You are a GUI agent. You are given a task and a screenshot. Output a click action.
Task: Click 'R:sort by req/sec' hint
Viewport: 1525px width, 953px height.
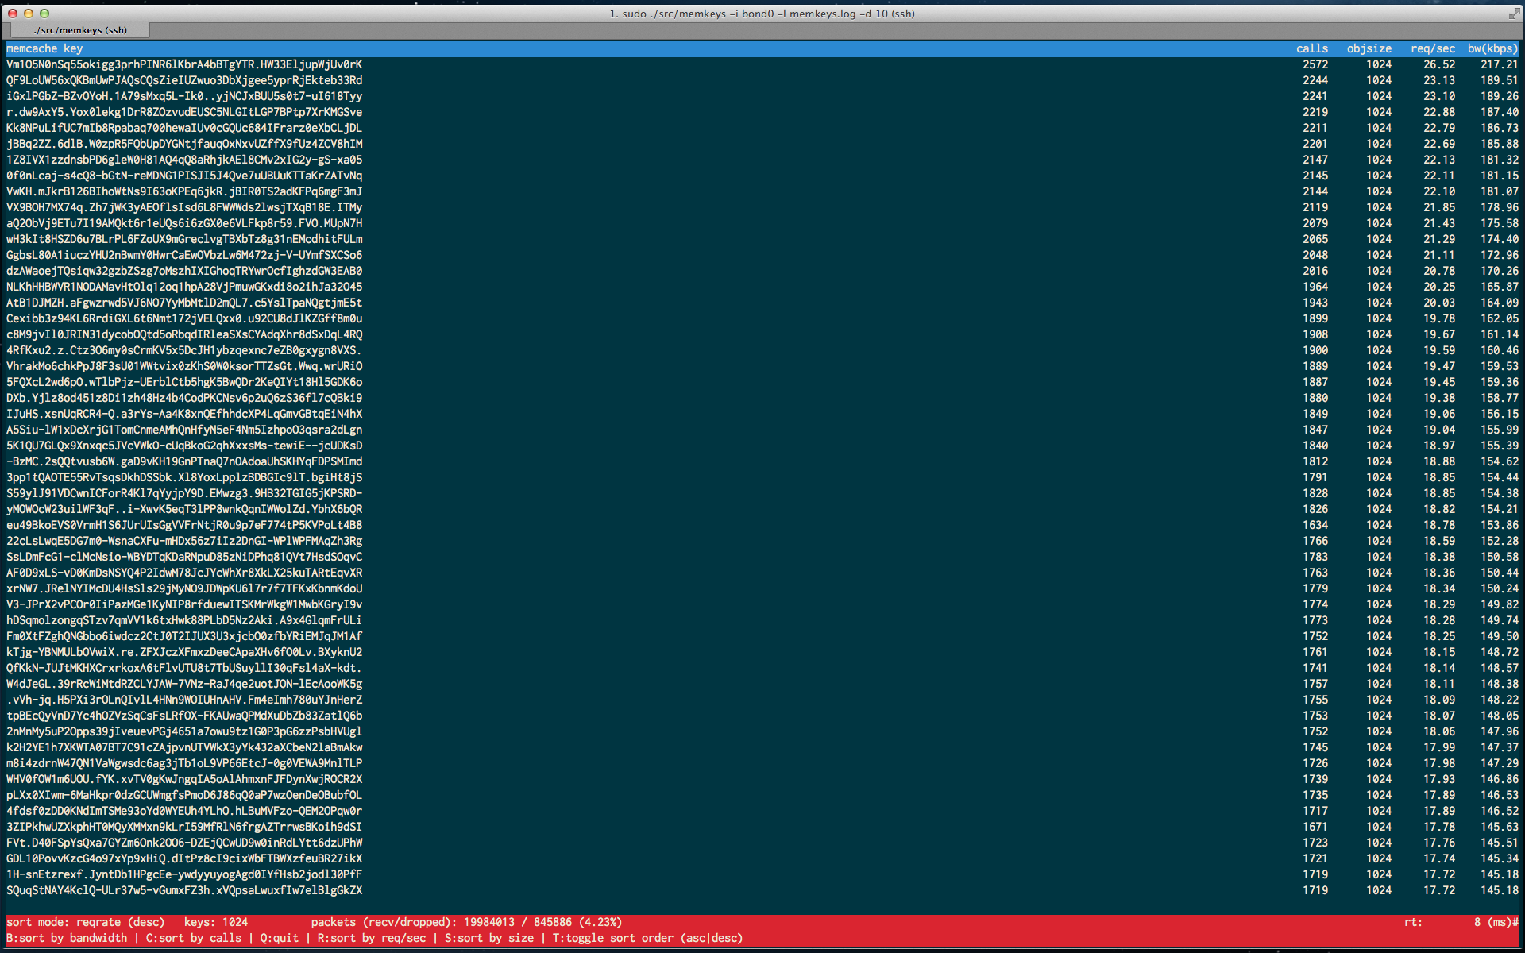tap(371, 938)
